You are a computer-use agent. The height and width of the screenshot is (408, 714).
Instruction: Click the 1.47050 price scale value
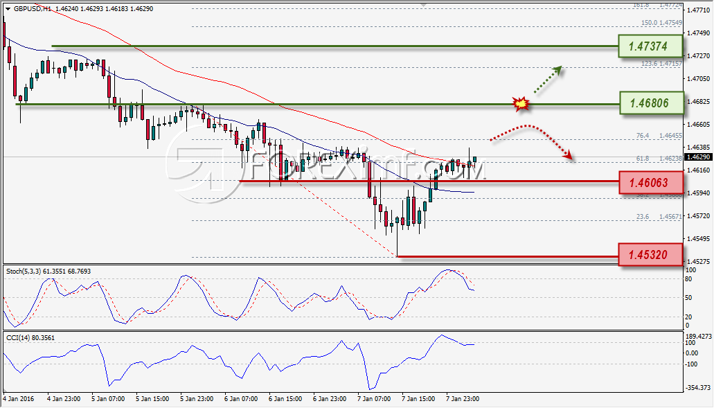point(699,78)
